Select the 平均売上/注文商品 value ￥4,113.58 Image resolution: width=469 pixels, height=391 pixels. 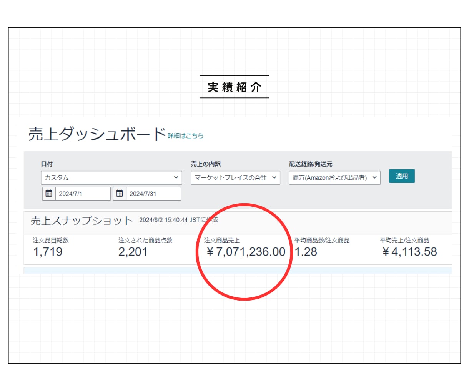[409, 252]
